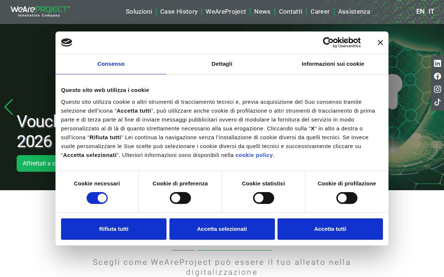444x277 pixels.
Task: Click 'Questo sito web utilizza i cookie' heading
Action: pyautogui.click(x=105, y=90)
